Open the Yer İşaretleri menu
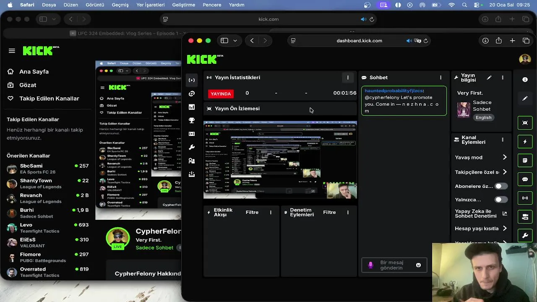Image resolution: width=537 pixels, height=302 pixels. [151, 5]
